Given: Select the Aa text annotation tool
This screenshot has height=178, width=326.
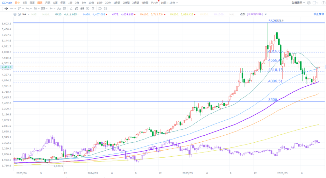Looking at the screenshot, I should coord(59,9).
